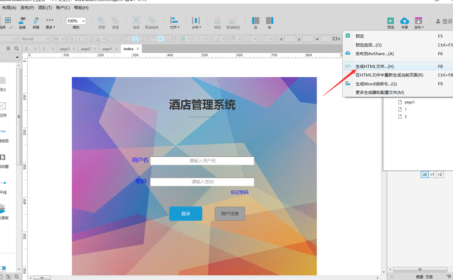Click the 登录 login link in top right
Image resolution: width=453 pixels, height=280 pixels.
[445, 21]
